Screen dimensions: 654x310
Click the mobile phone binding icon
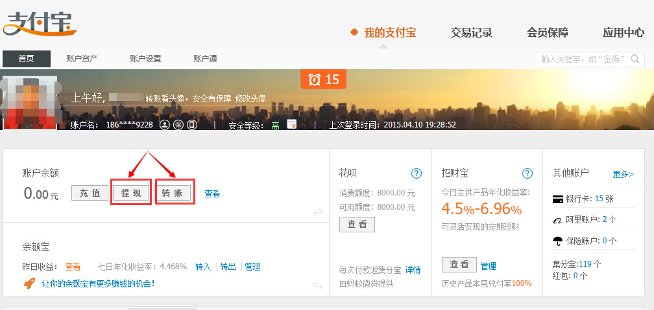191,124
